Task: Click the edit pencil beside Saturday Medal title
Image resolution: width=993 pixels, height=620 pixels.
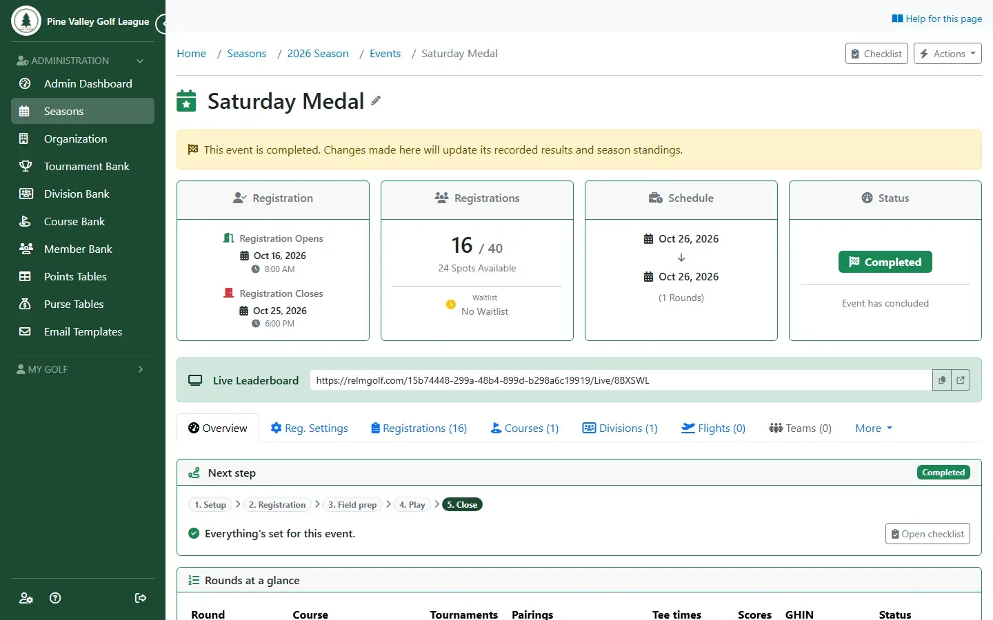Action: [x=376, y=101]
